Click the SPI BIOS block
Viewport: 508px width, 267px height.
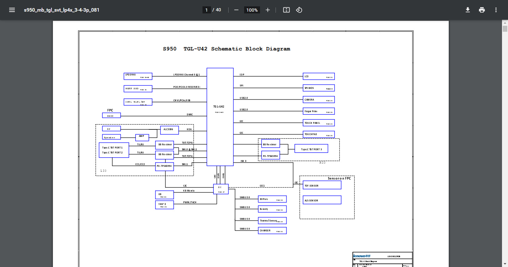[319, 88]
